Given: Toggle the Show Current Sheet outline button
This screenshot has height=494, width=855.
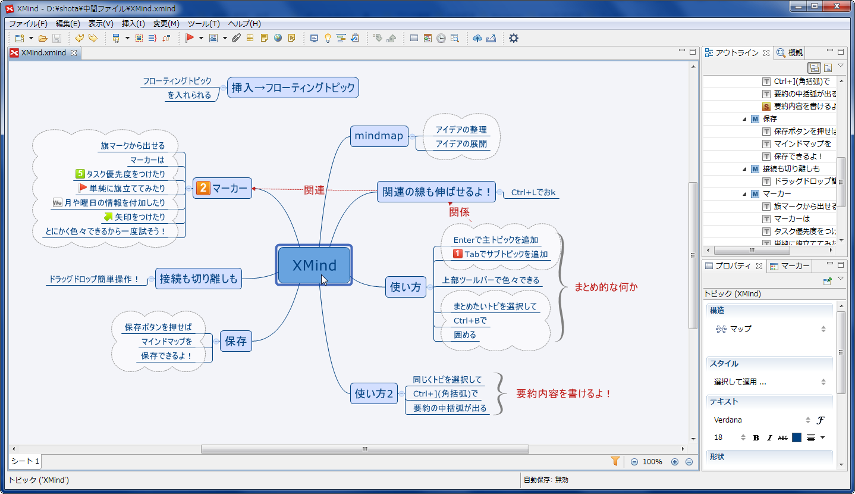Looking at the screenshot, I should [x=828, y=67].
